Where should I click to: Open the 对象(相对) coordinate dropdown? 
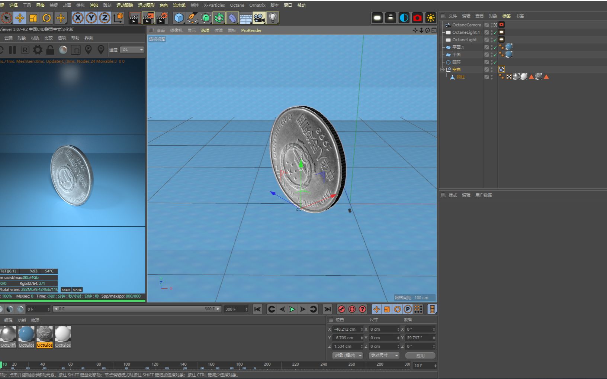tap(347, 355)
